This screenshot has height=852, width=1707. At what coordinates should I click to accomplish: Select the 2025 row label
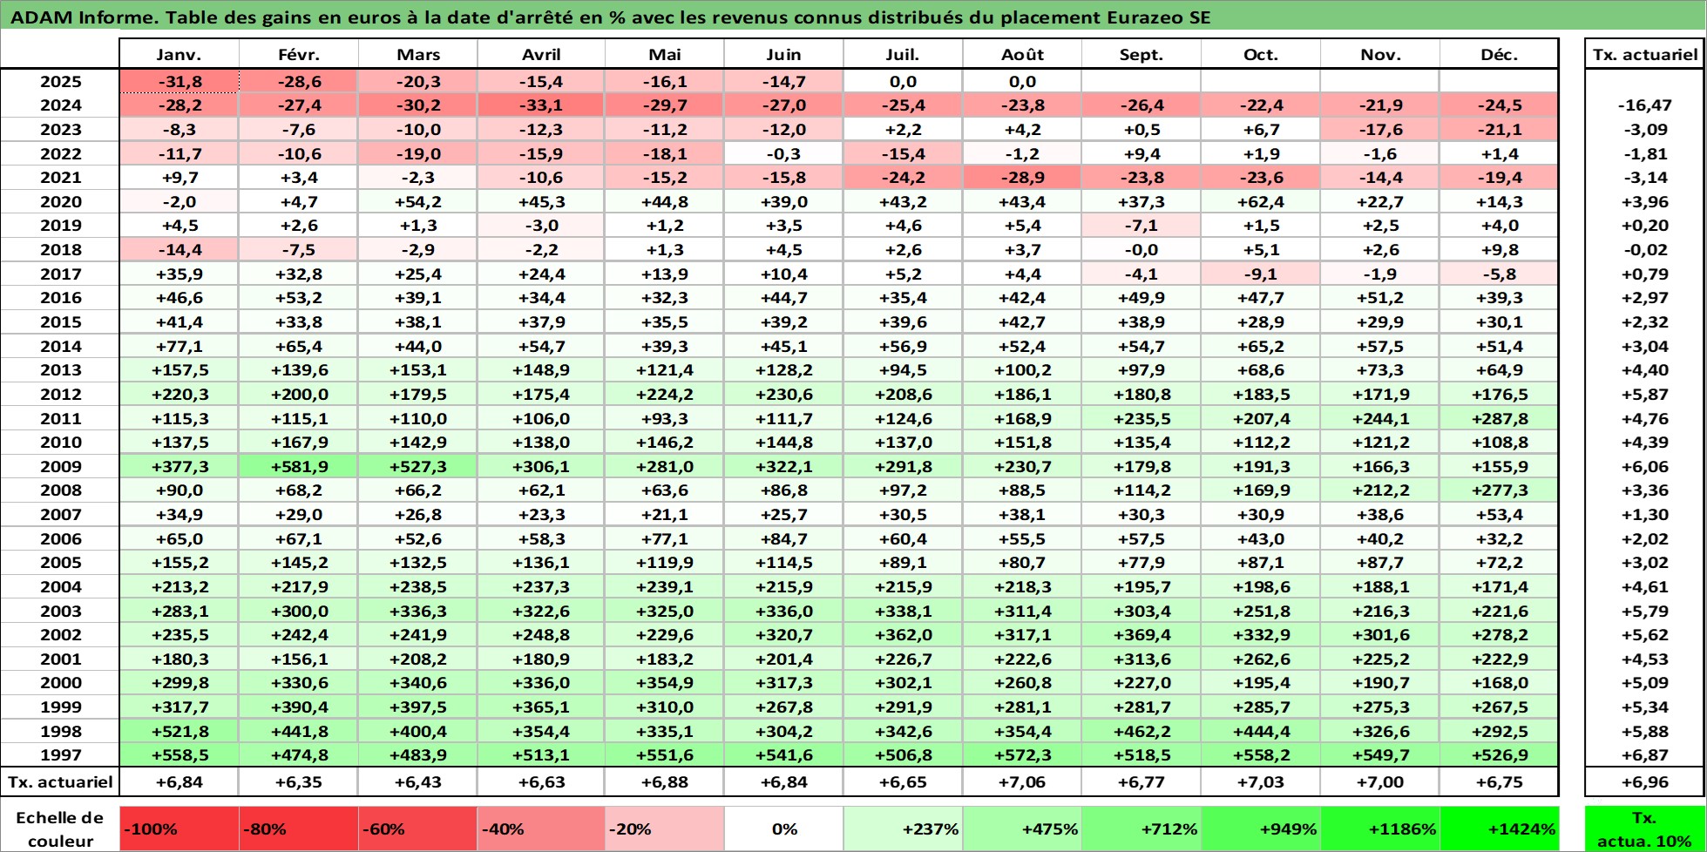[60, 81]
